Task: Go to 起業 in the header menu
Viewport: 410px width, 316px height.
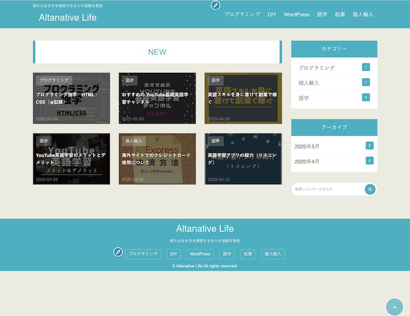Action: [x=340, y=14]
